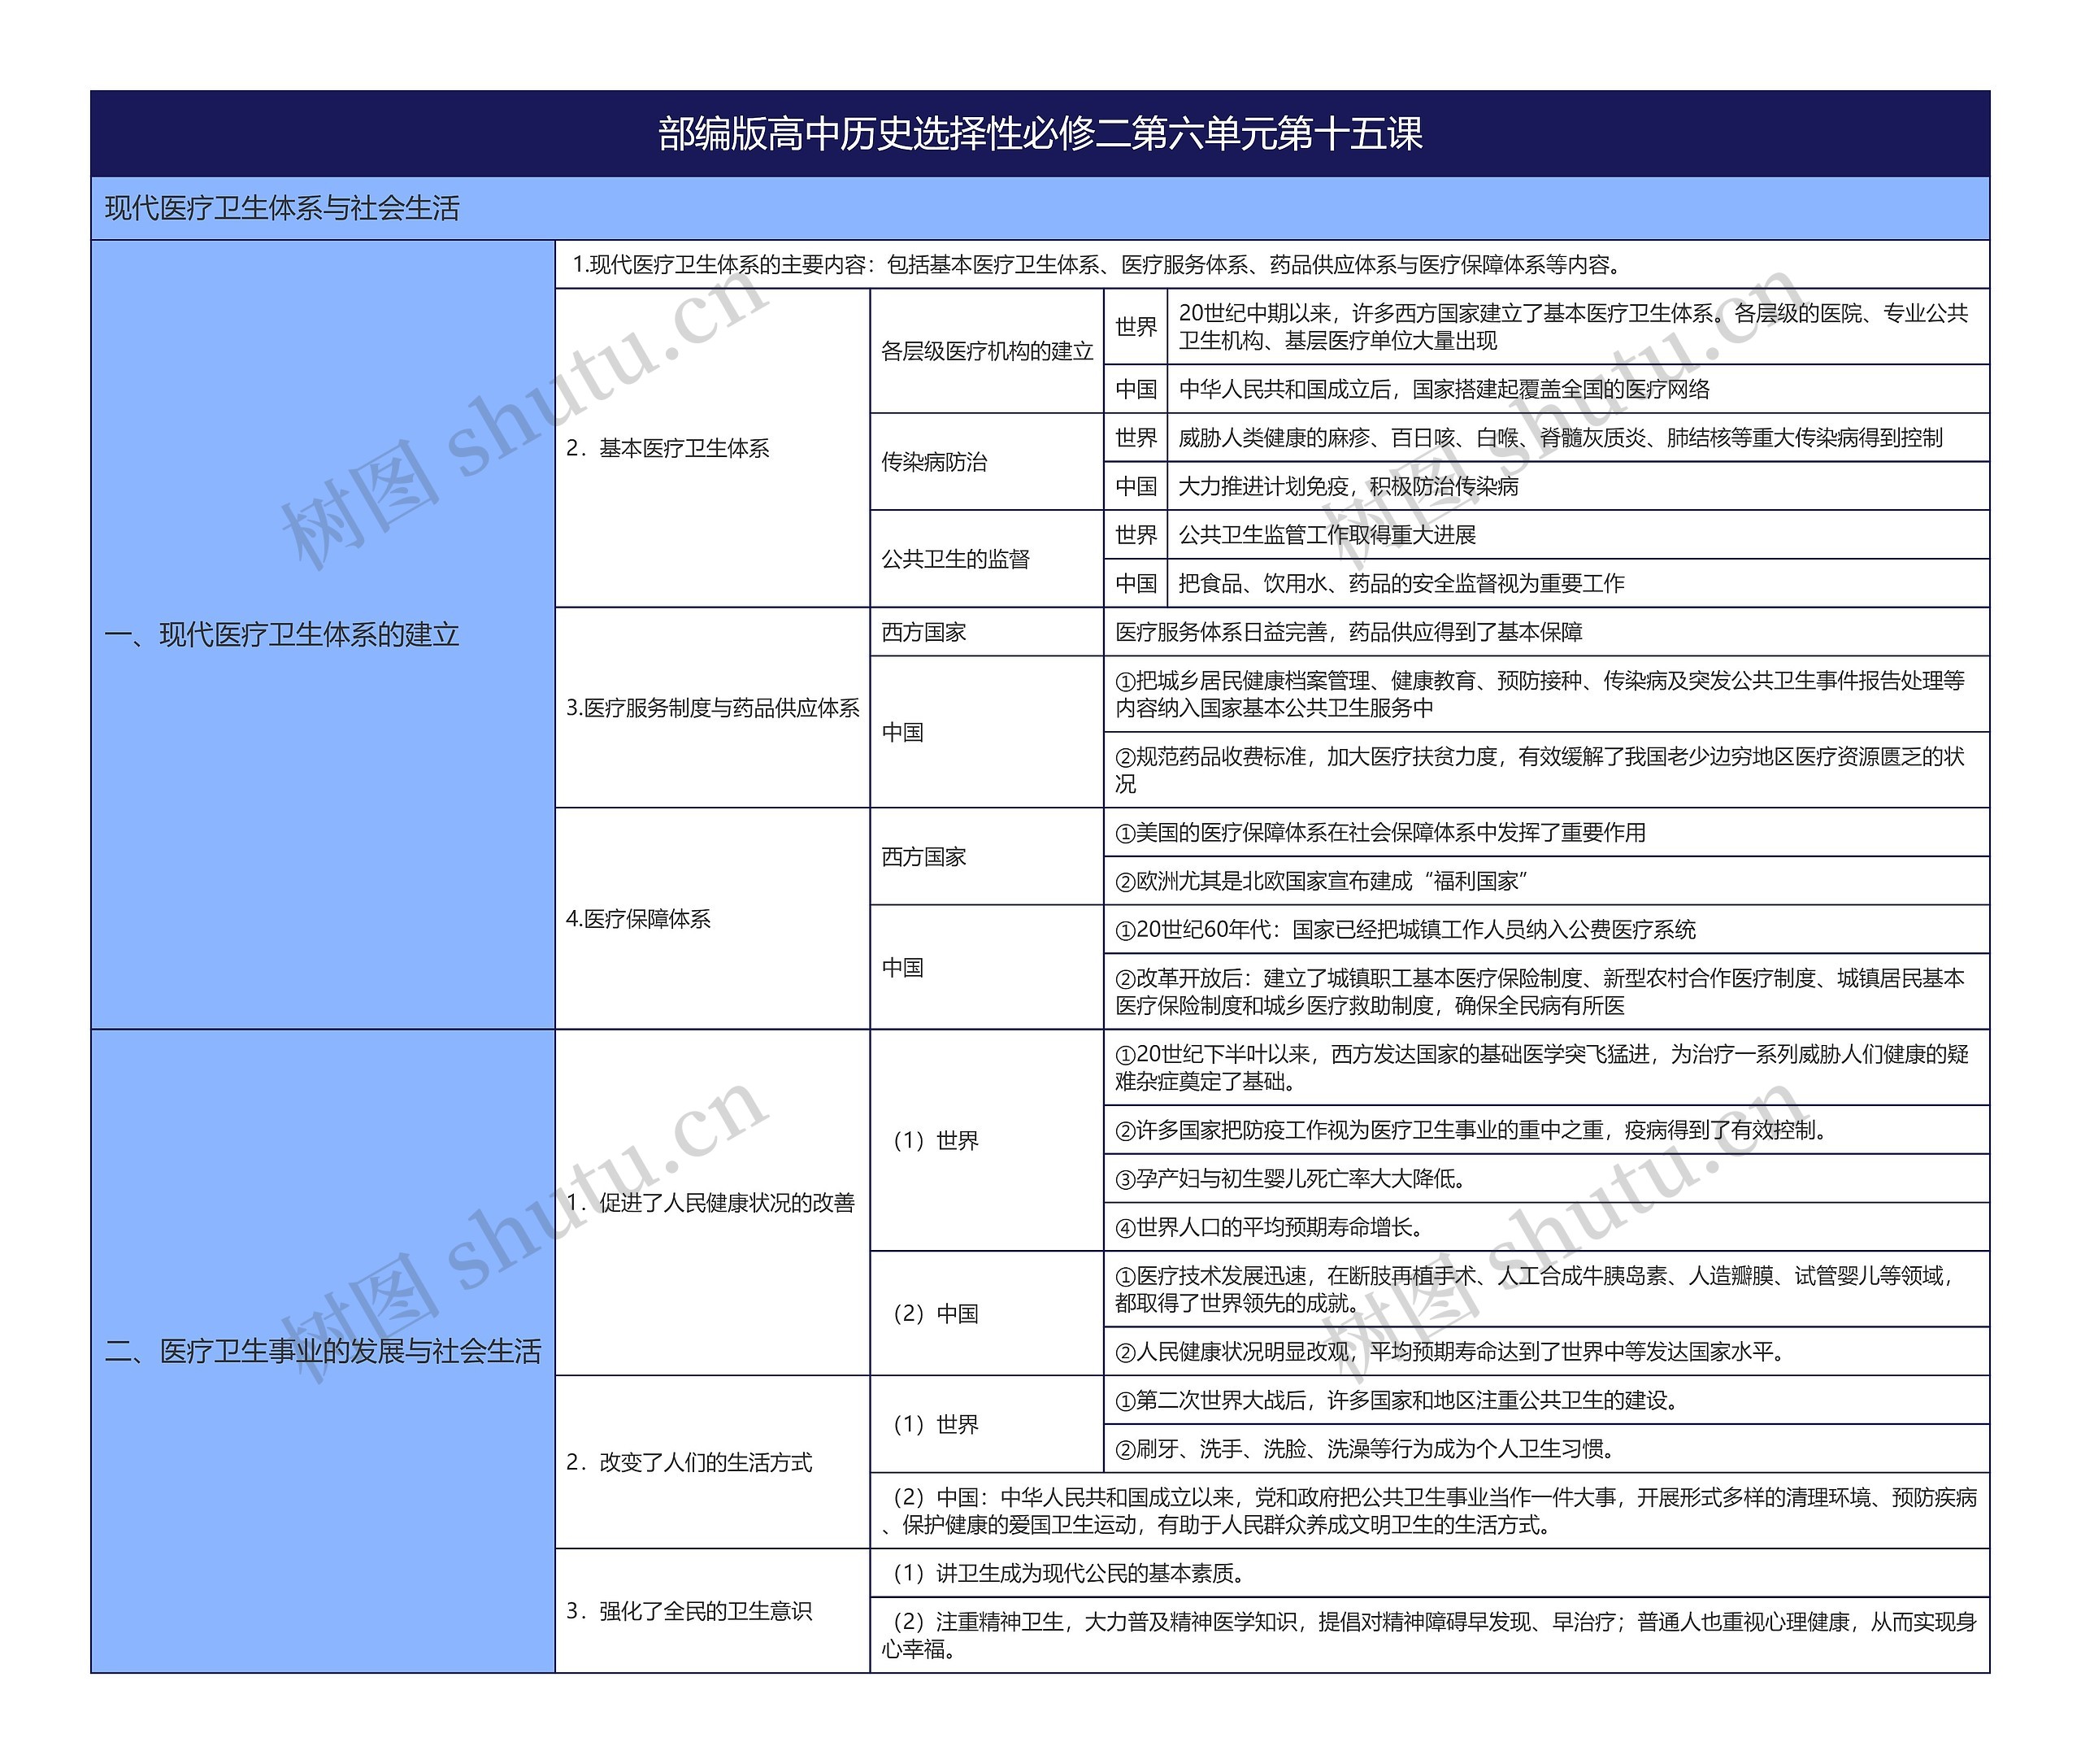Click the title 部编版高中历史选择性必修二第六单元第十五课
2081x1764 pixels.
[x=1040, y=134]
